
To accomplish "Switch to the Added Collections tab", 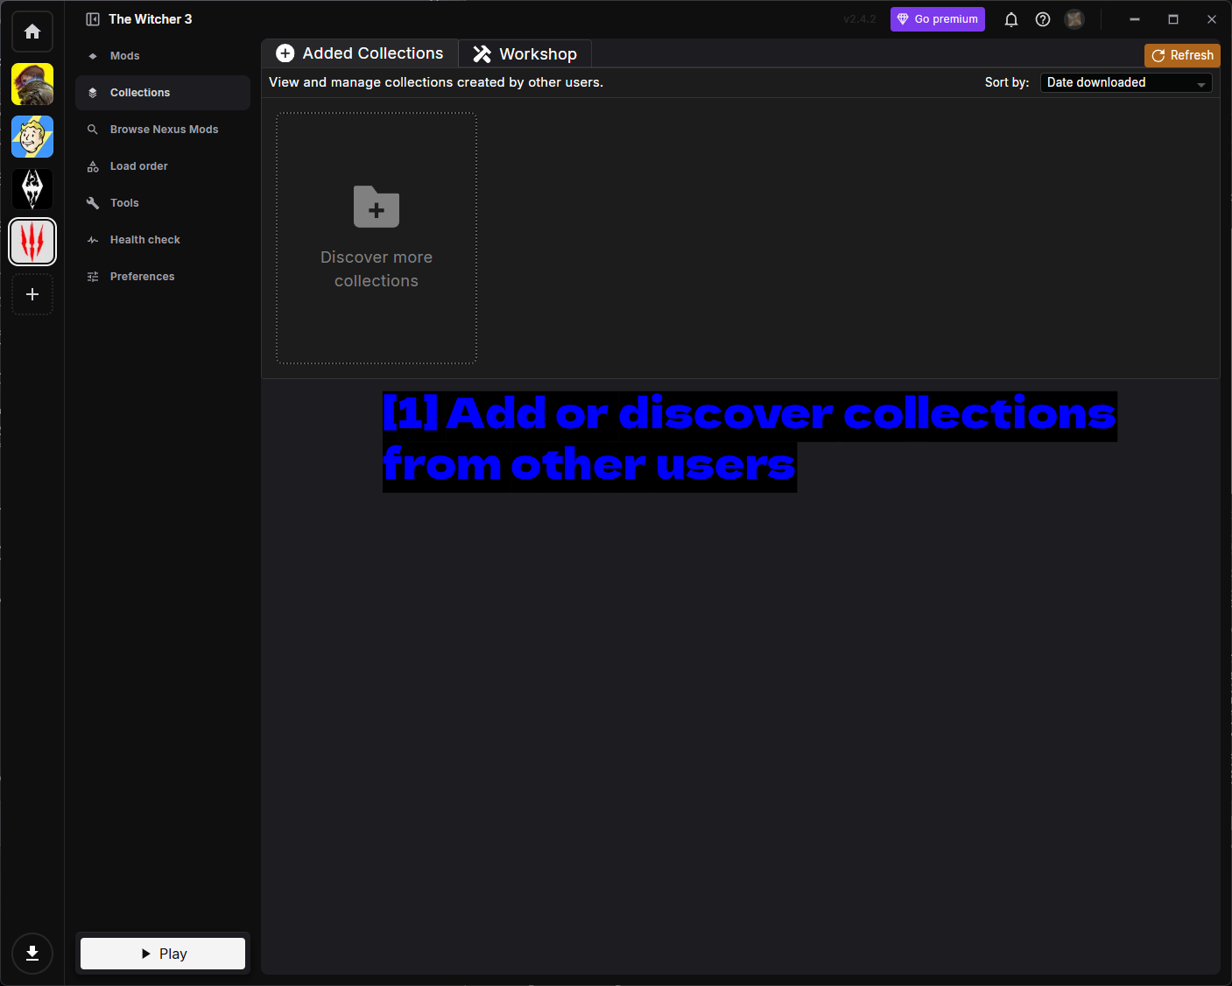I will pyautogui.click(x=360, y=53).
